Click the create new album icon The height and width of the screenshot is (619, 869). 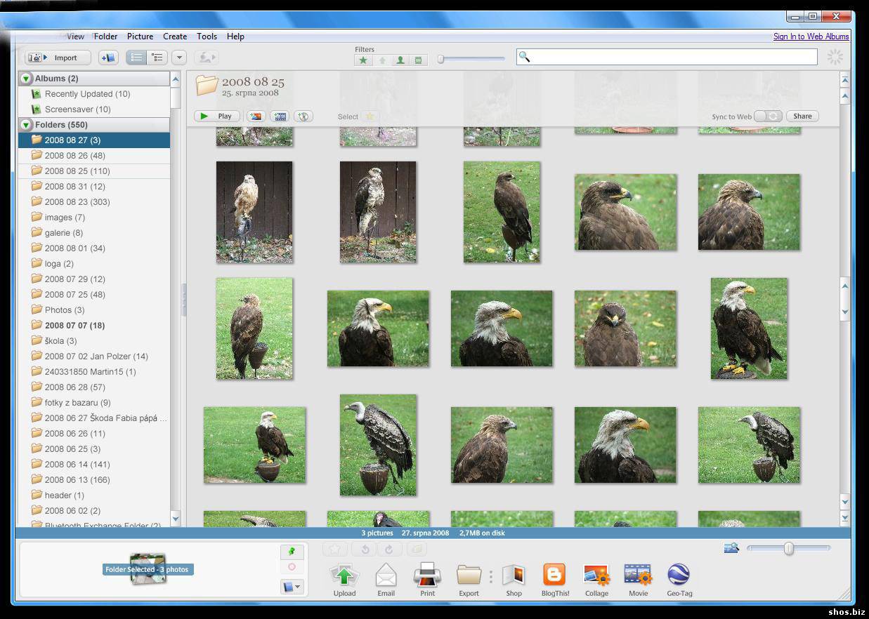coord(108,58)
